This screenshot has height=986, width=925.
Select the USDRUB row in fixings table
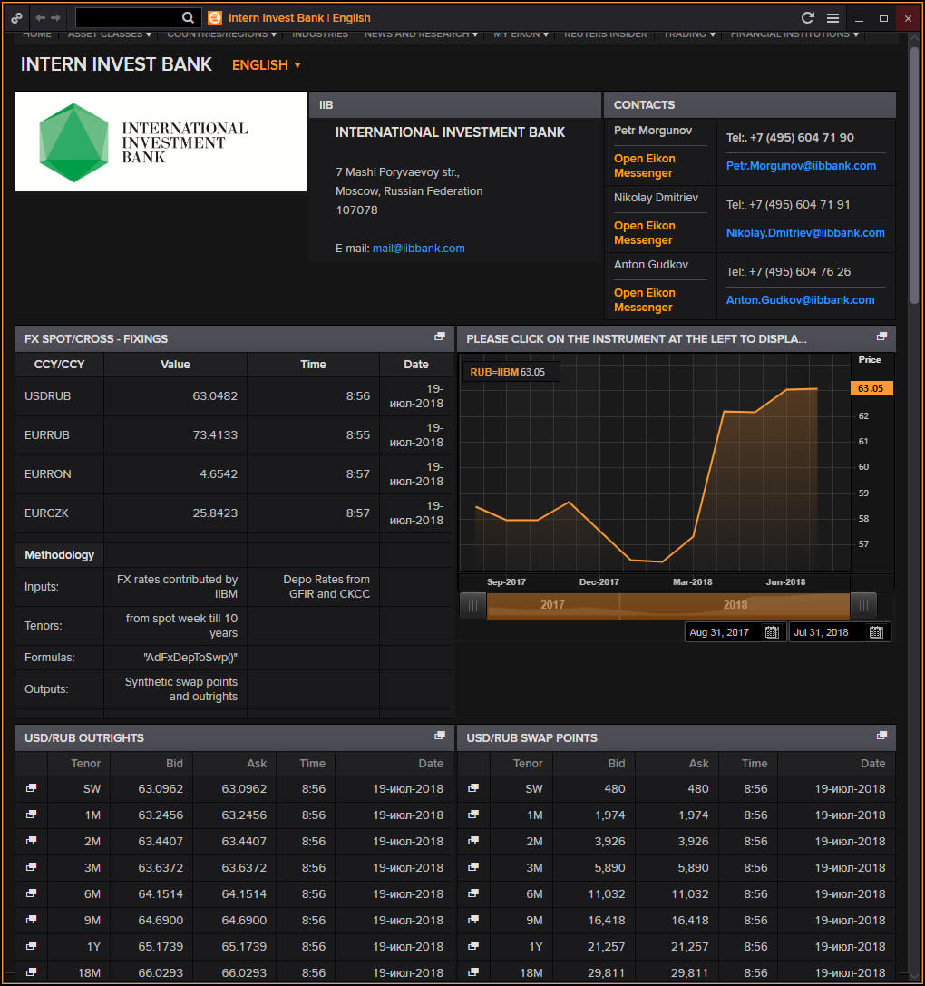point(48,396)
